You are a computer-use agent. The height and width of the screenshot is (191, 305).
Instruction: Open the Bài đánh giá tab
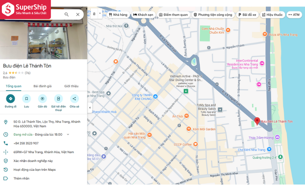click(x=42, y=86)
